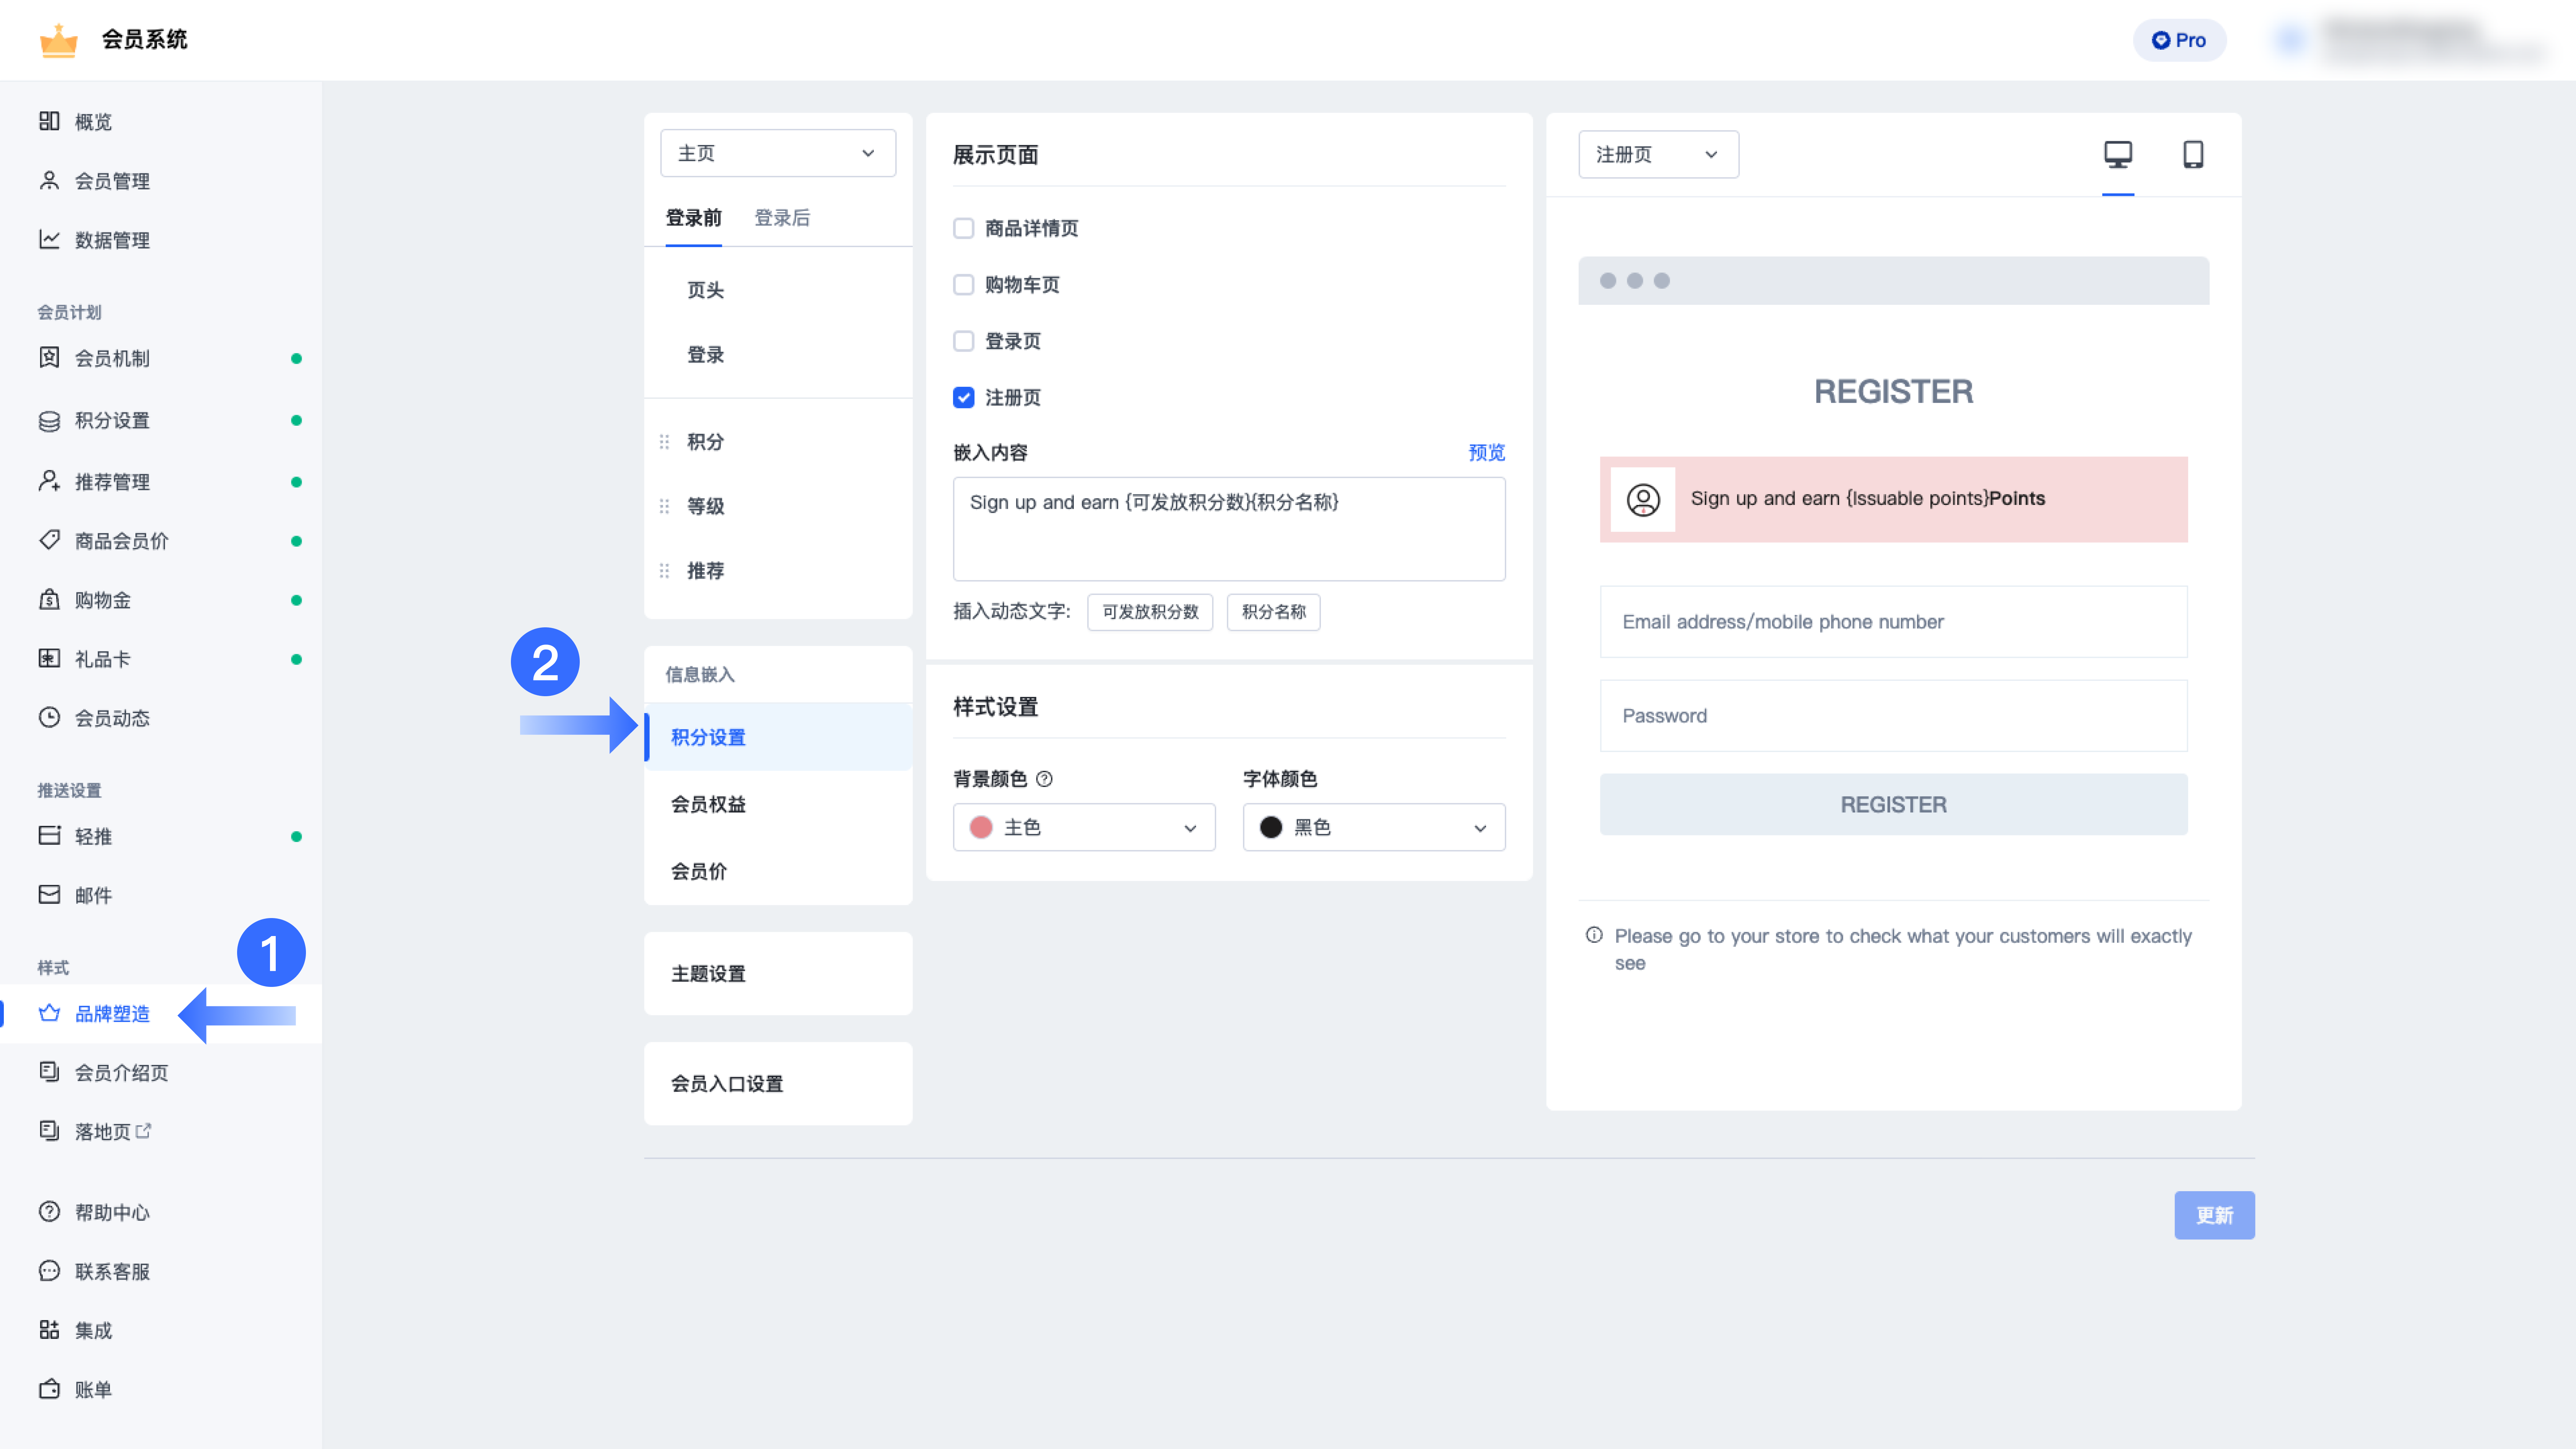2576x1449 pixels.
Task: Click the 更新 button
Action: [2214, 1215]
